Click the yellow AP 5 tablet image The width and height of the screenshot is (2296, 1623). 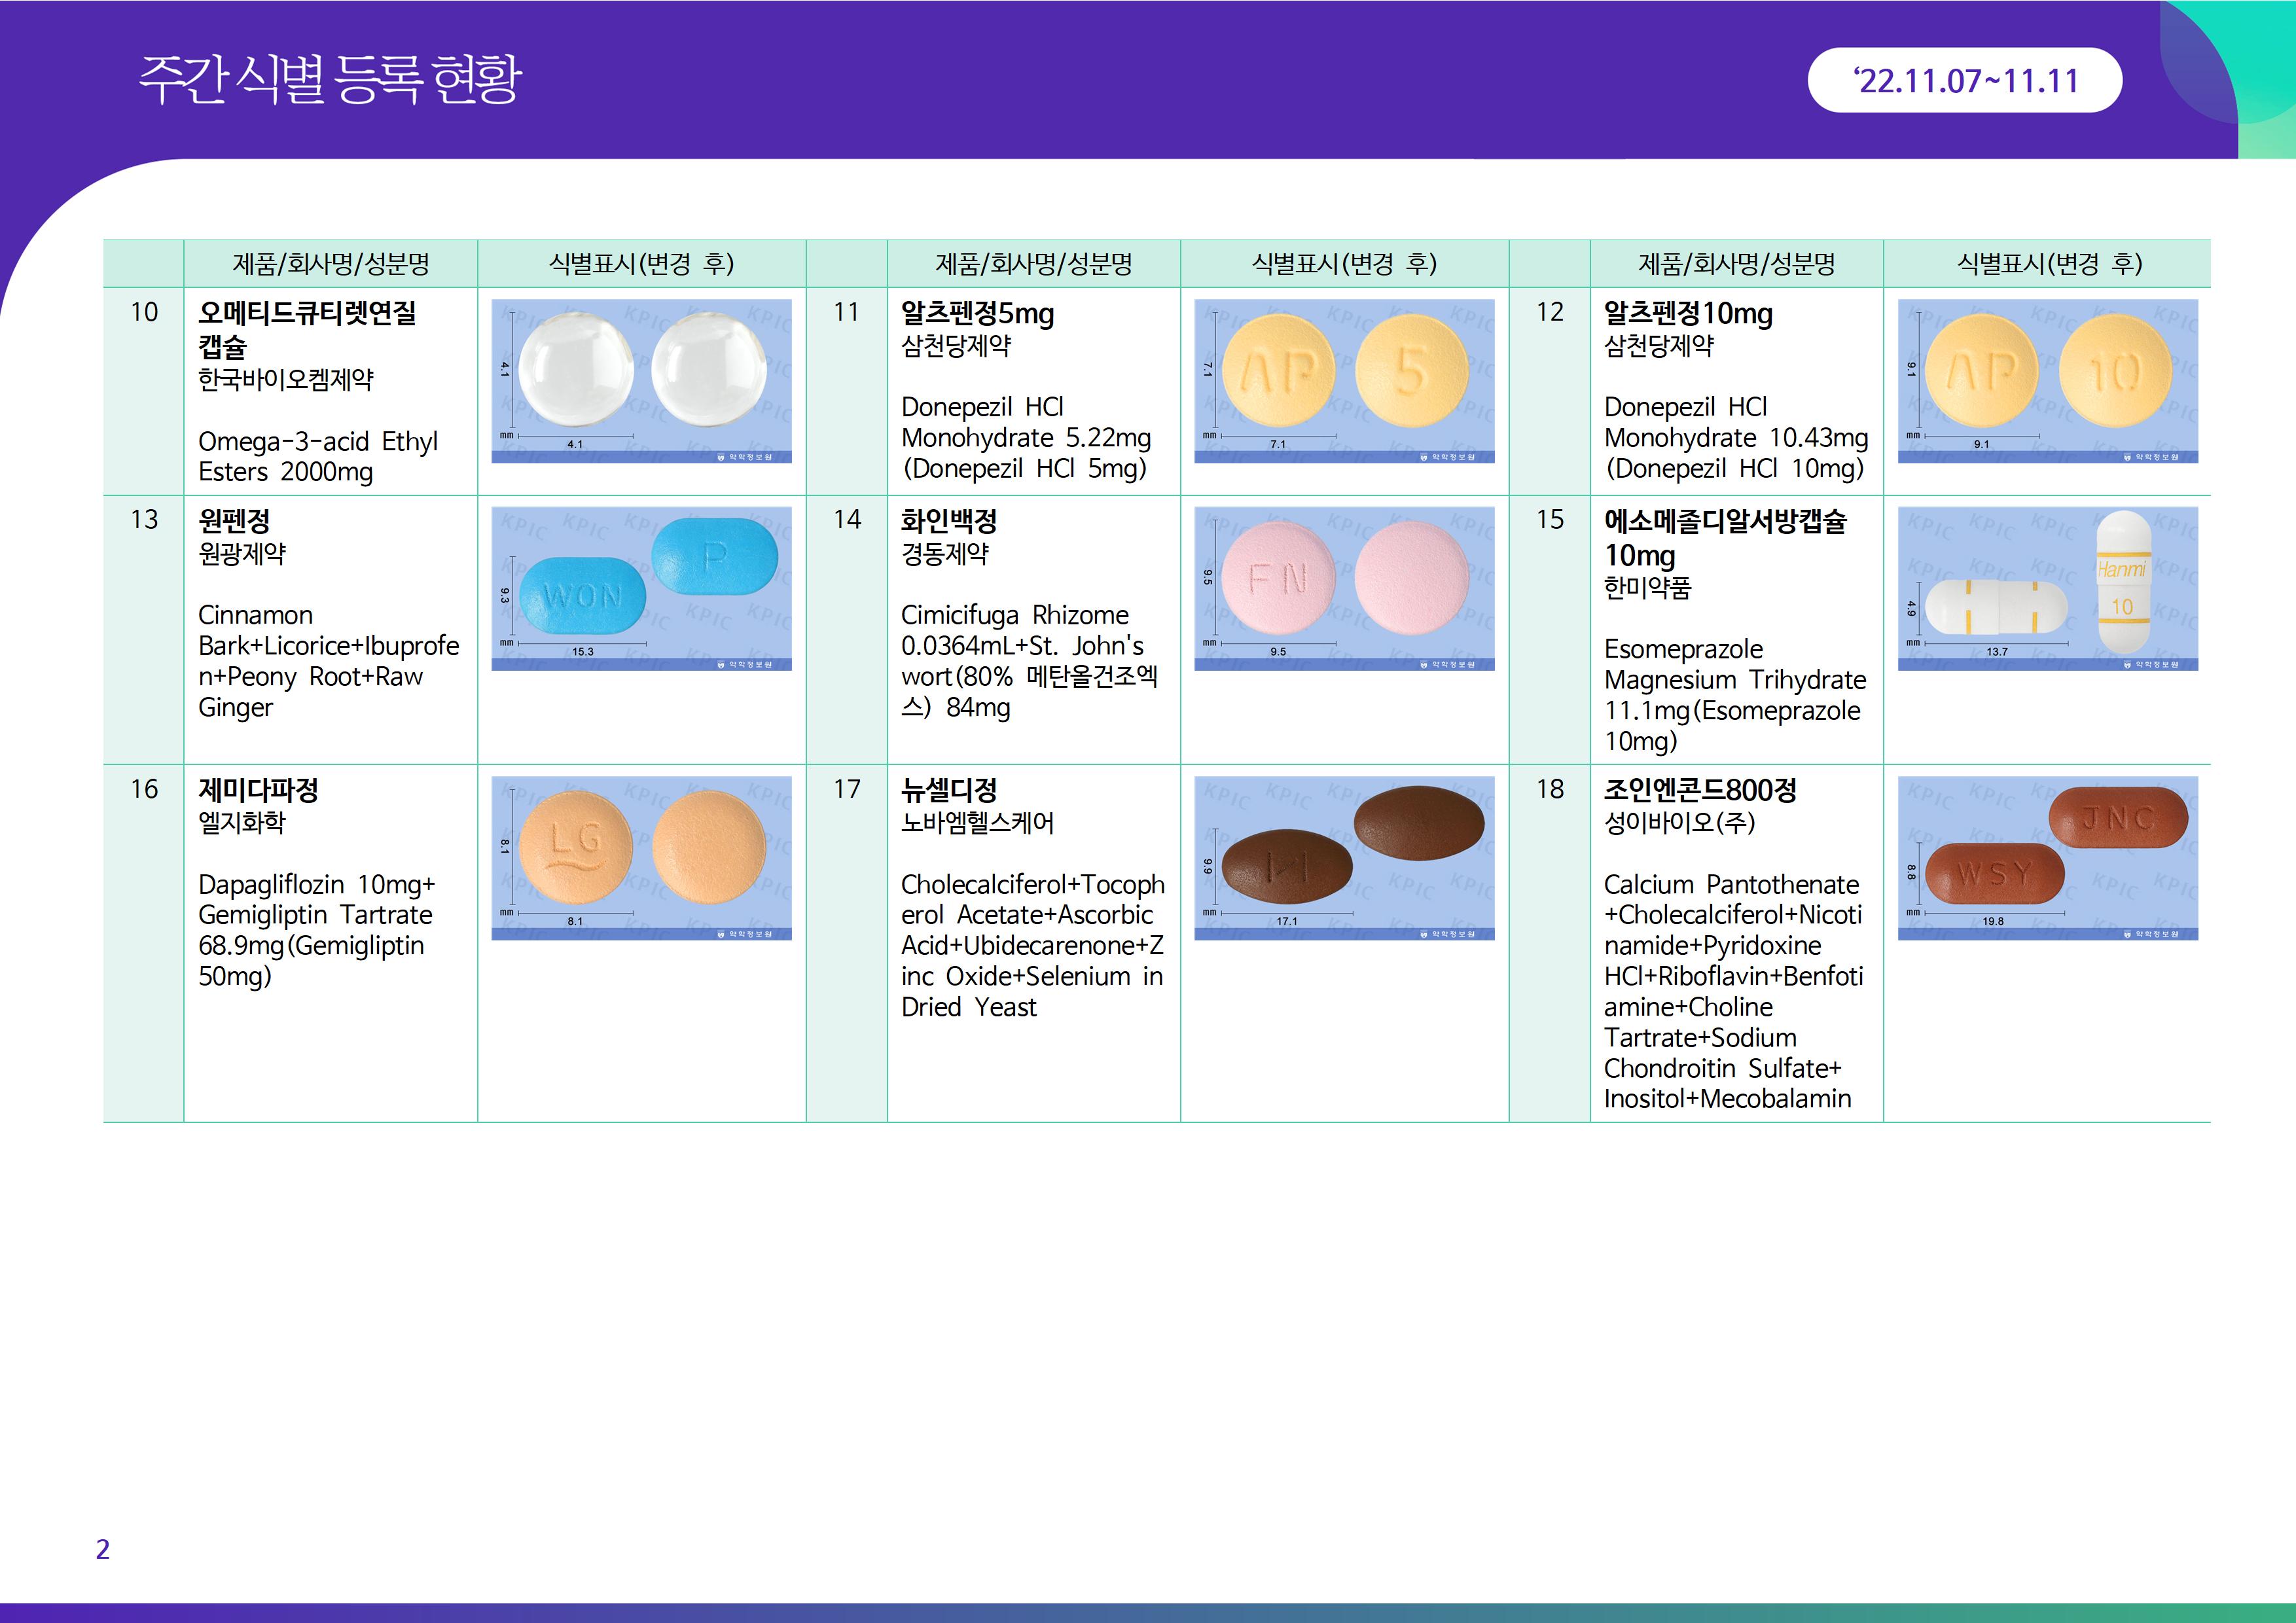[1344, 380]
